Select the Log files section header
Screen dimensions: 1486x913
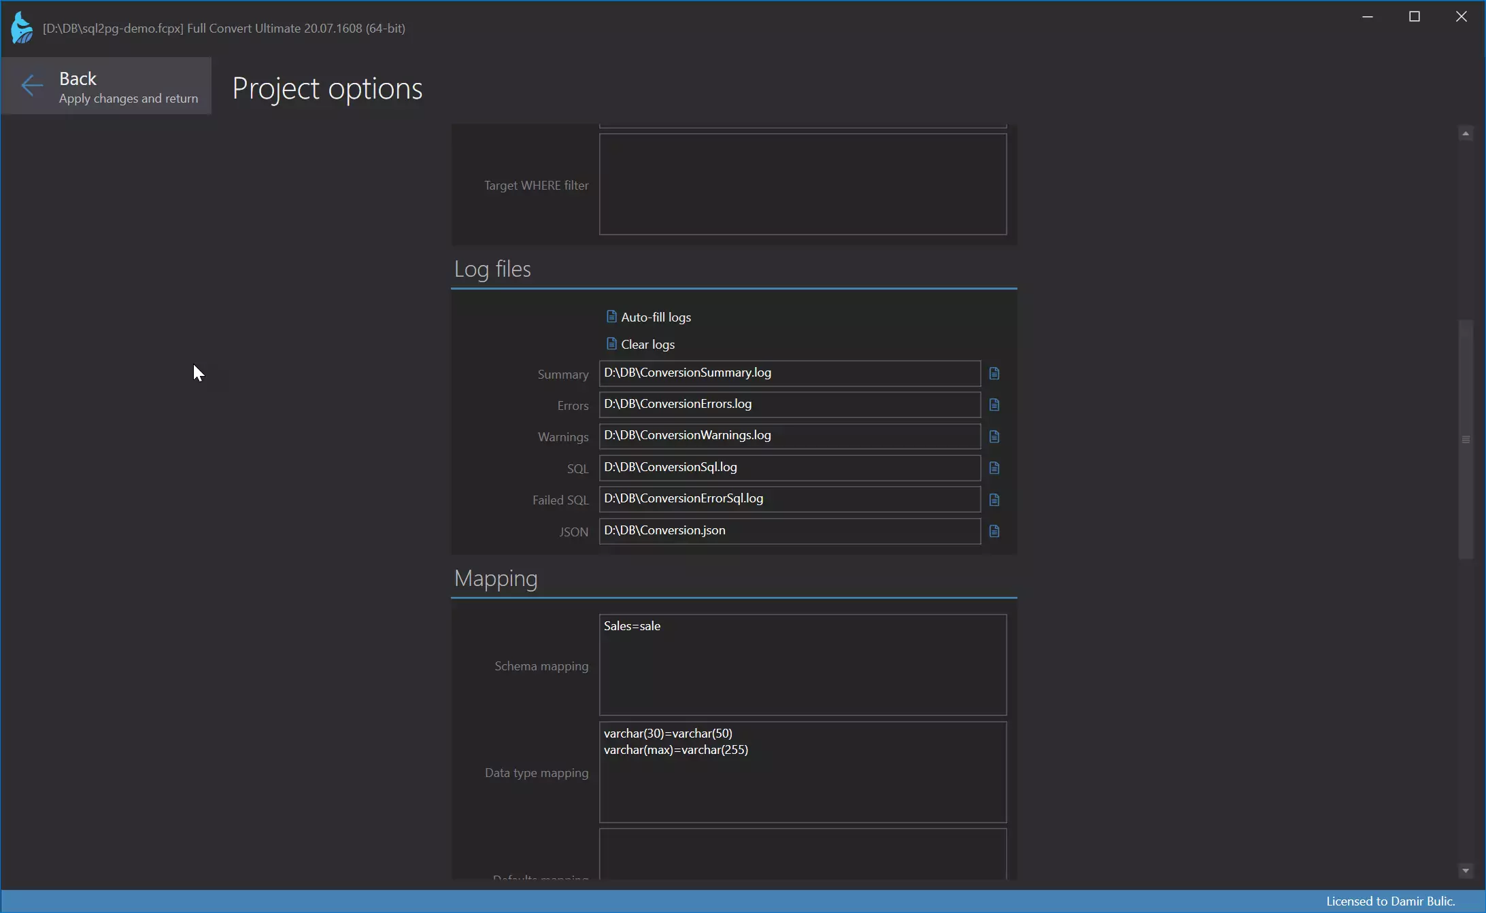point(492,269)
